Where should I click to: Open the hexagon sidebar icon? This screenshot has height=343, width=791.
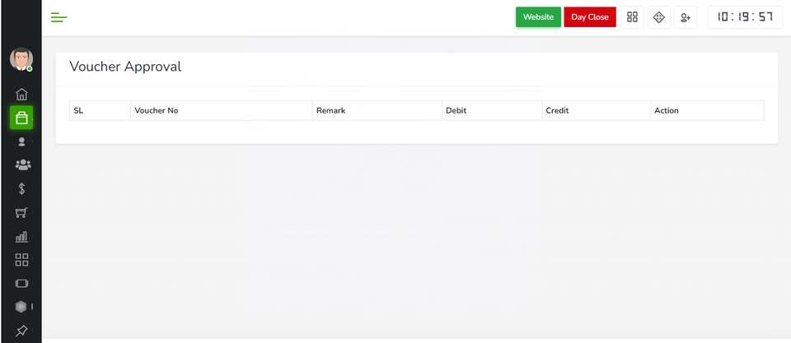[x=21, y=307]
